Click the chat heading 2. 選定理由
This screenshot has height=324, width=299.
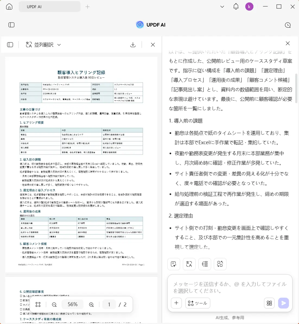(181, 216)
